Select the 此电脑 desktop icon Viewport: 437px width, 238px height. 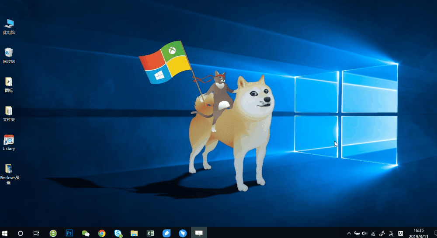(9, 27)
